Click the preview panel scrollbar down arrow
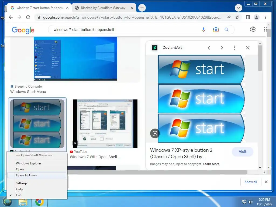Image resolution: width=276 pixels, height=207 pixels. pos(260,168)
